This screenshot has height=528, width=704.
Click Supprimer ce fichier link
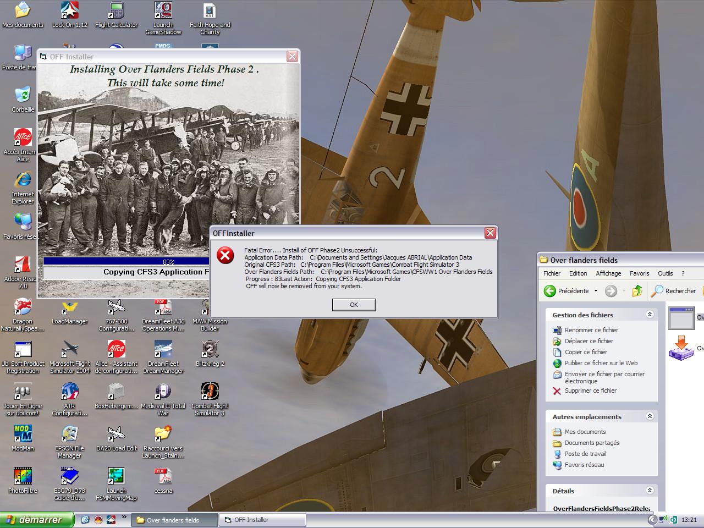click(590, 391)
